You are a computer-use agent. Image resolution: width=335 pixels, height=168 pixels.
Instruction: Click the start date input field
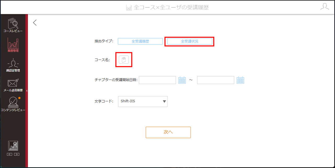point(157,80)
